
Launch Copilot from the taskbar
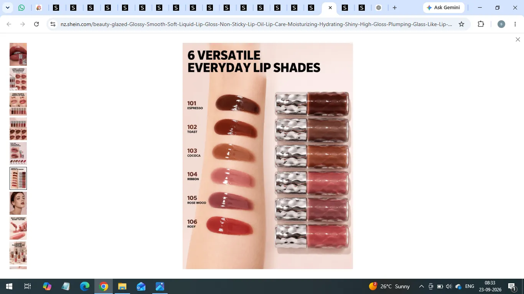tap(47, 286)
